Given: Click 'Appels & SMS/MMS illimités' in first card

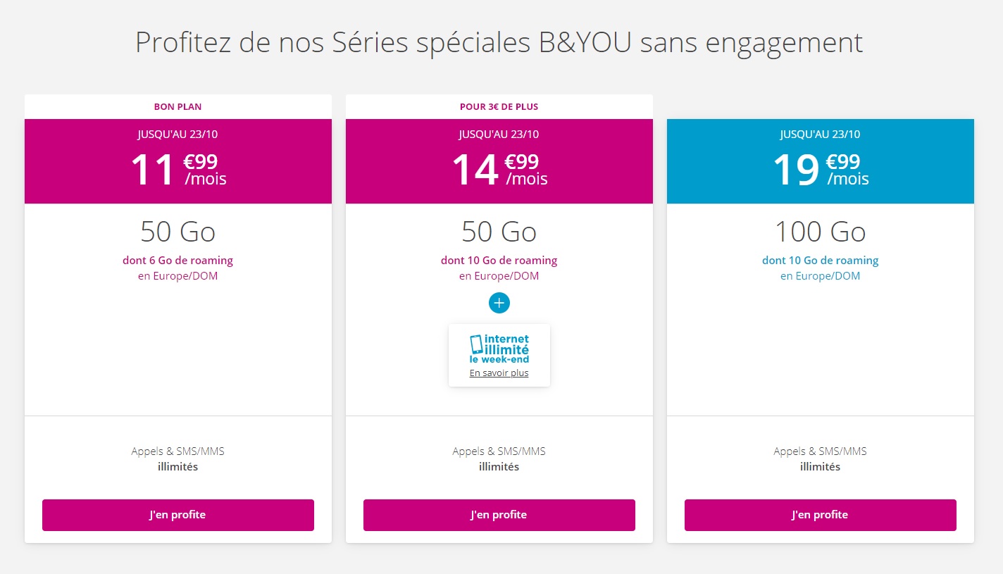Looking at the screenshot, I should [x=178, y=459].
